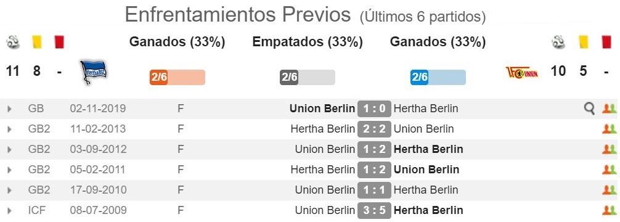Image resolution: width=620 pixels, height=222 pixels.
Task: Click the Hertha BSC flag logo
Action: pyautogui.click(x=93, y=72)
